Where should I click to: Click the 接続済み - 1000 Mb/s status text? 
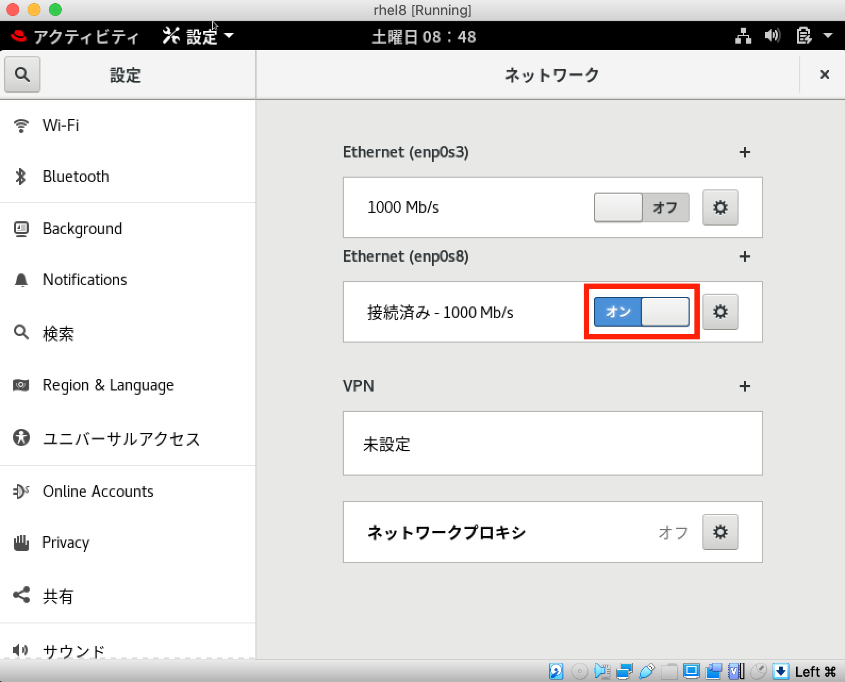click(441, 312)
